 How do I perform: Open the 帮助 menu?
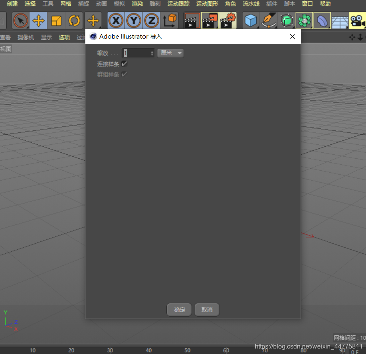point(325,4)
